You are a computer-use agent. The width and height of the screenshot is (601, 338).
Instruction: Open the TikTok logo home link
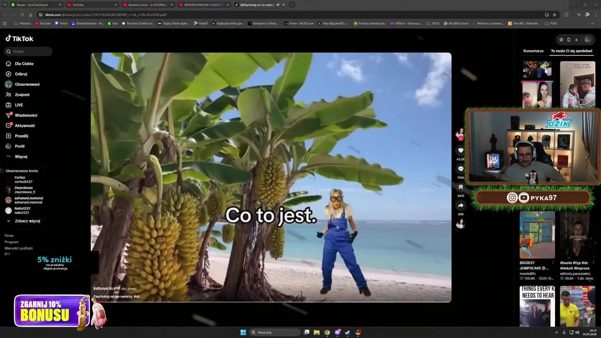point(19,38)
